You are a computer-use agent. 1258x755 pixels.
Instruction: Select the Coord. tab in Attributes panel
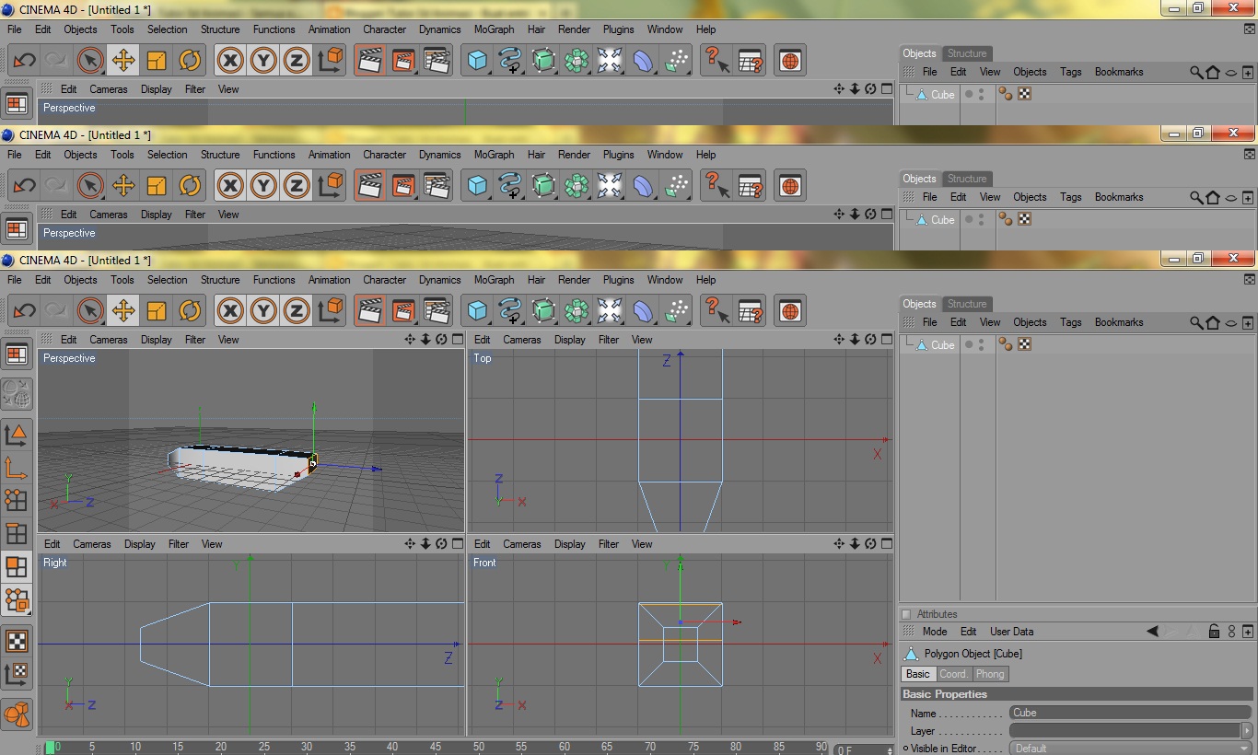coord(954,673)
